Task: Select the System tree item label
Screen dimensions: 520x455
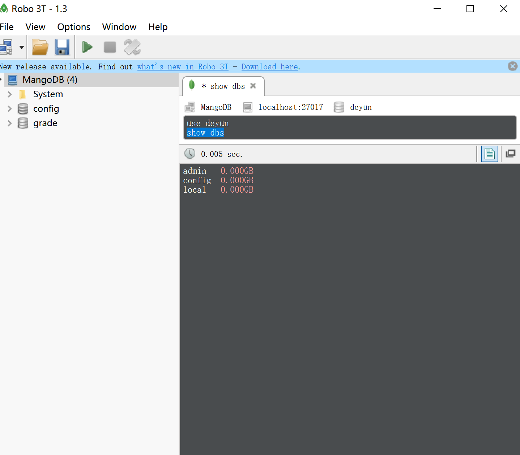Action: tap(48, 94)
